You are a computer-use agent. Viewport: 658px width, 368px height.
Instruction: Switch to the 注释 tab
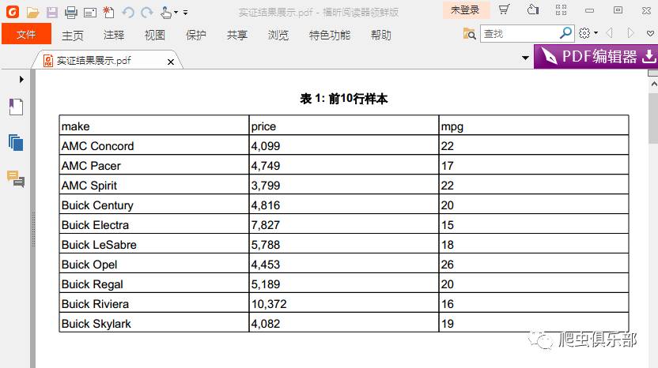click(114, 36)
